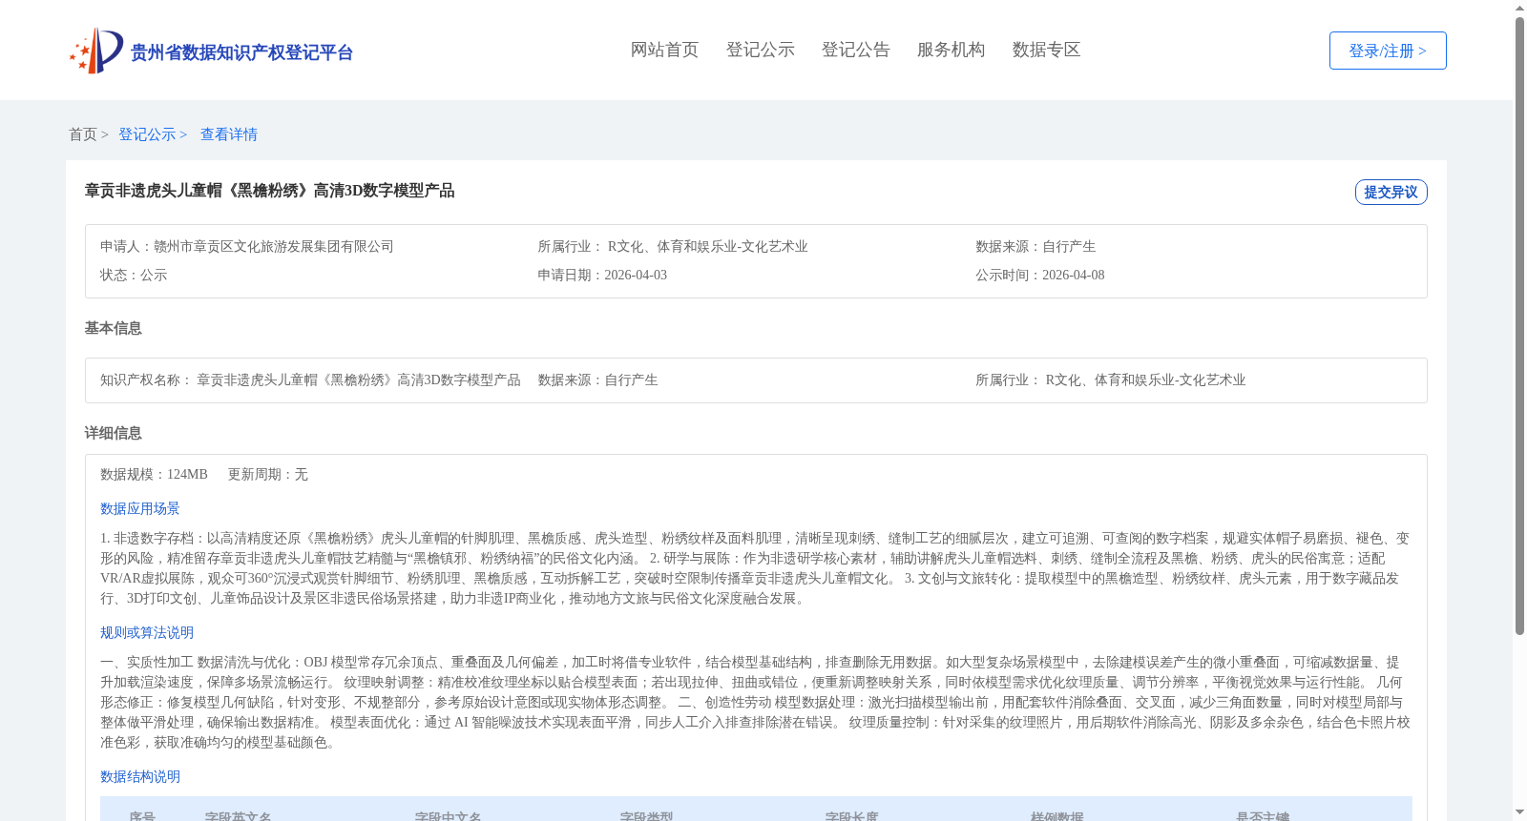The width and height of the screenshot is (1527, 821).
Task: Click 查看详情 breadcrumb link
Action: (x=229, y=134)
